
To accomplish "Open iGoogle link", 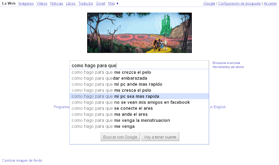I will pos(209,3).
